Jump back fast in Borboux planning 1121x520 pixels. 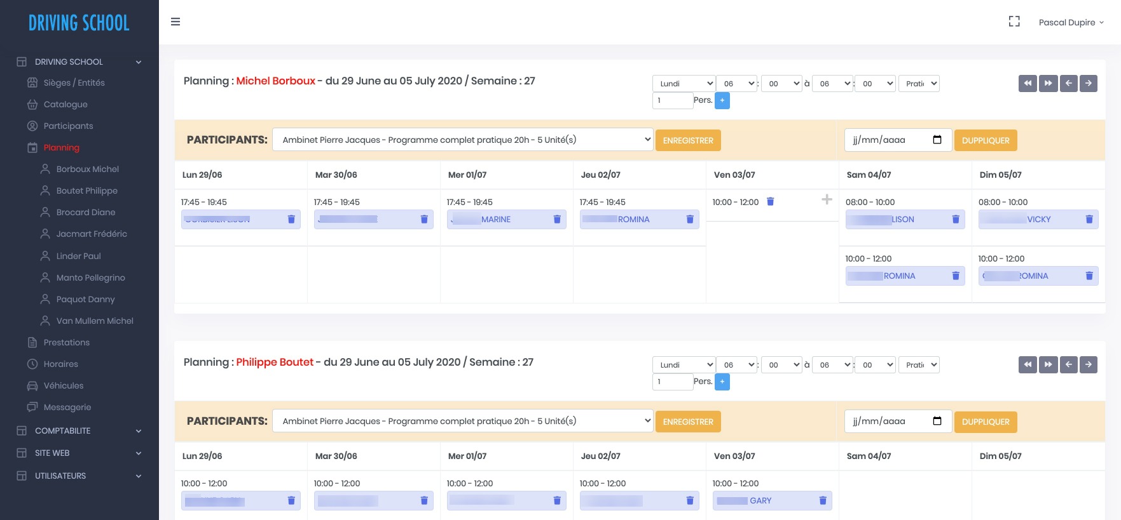pyautogui.click(x=1028, y=83)
